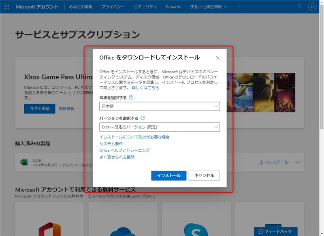Click the OneDrive cloud icon
324x236 pixels.
123,232
